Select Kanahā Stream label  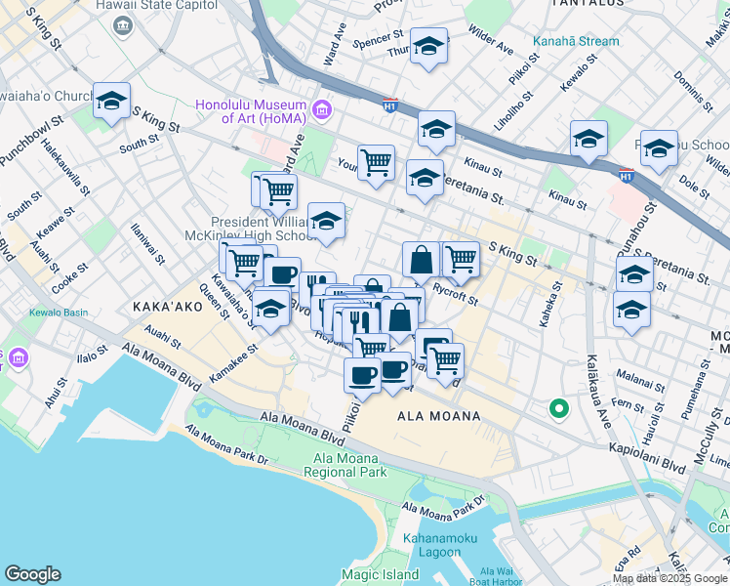(x=576, y=41)
